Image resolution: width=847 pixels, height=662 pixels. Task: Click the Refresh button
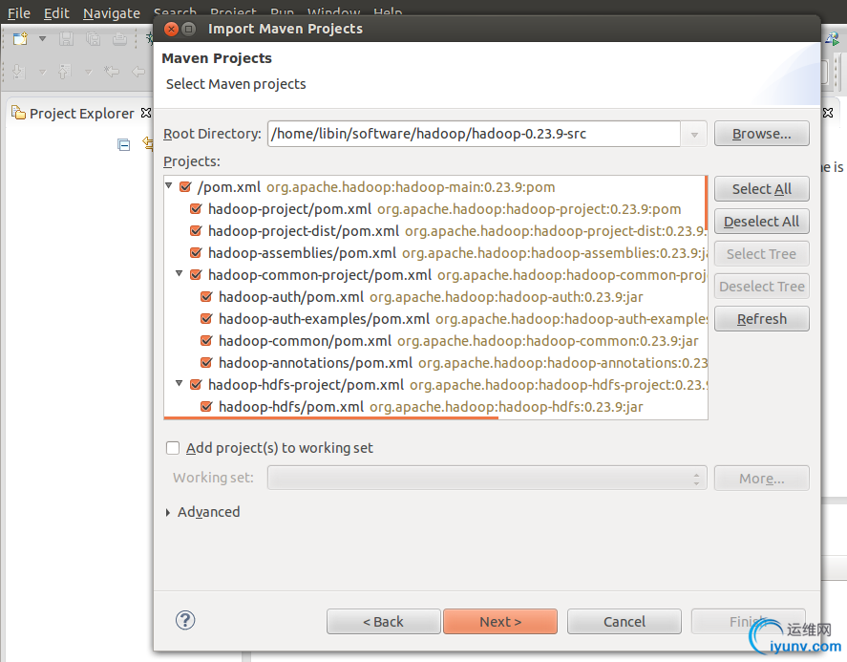click(762, 319)
